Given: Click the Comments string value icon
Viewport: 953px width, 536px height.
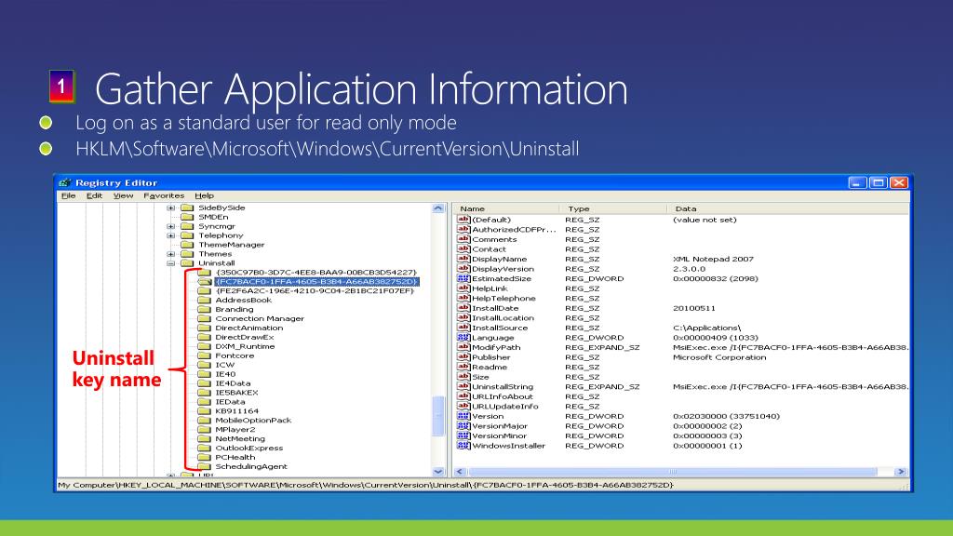Looking at the screenshot, I should [x=463, y=239].
